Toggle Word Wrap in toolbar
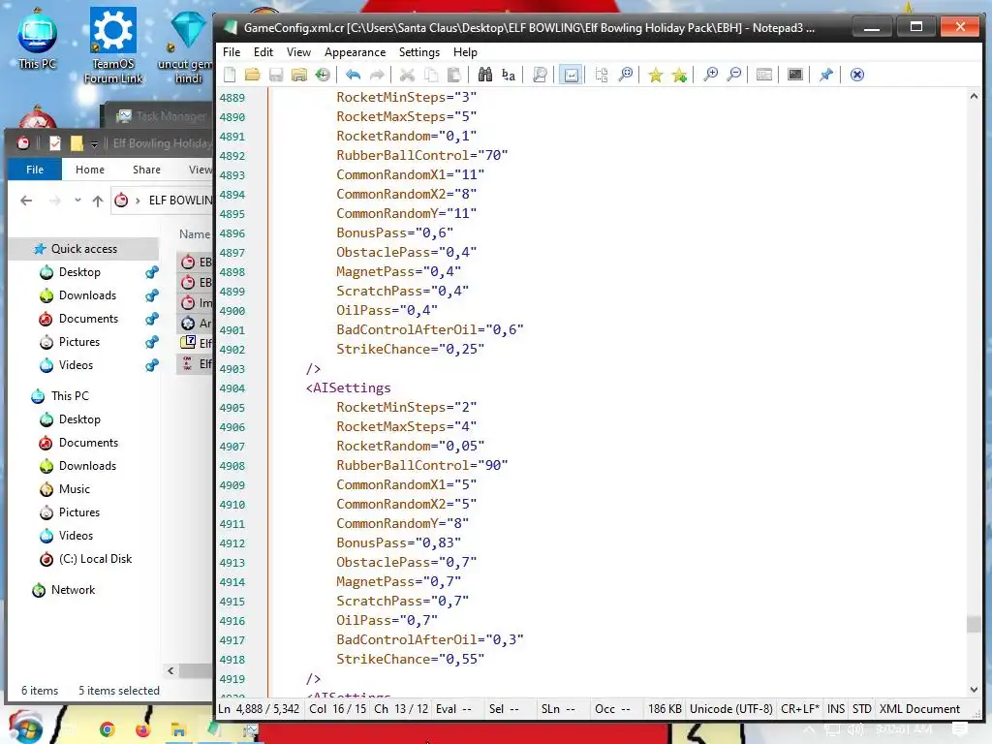This screenshot has height=744, width=992. pyautogui.click(x=571, y=75)
